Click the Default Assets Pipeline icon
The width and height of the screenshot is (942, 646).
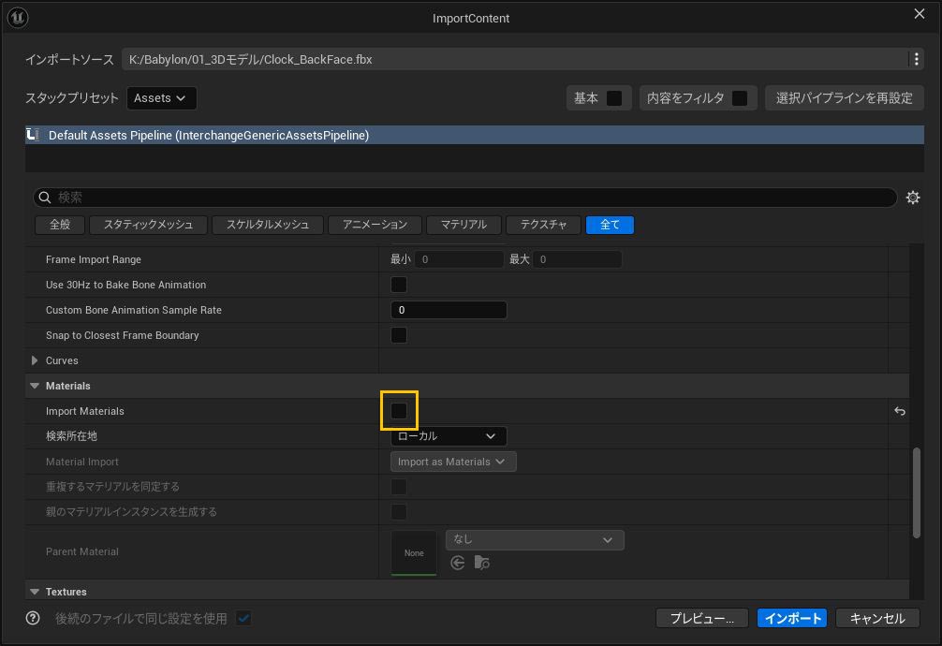(x=35, y=135)
